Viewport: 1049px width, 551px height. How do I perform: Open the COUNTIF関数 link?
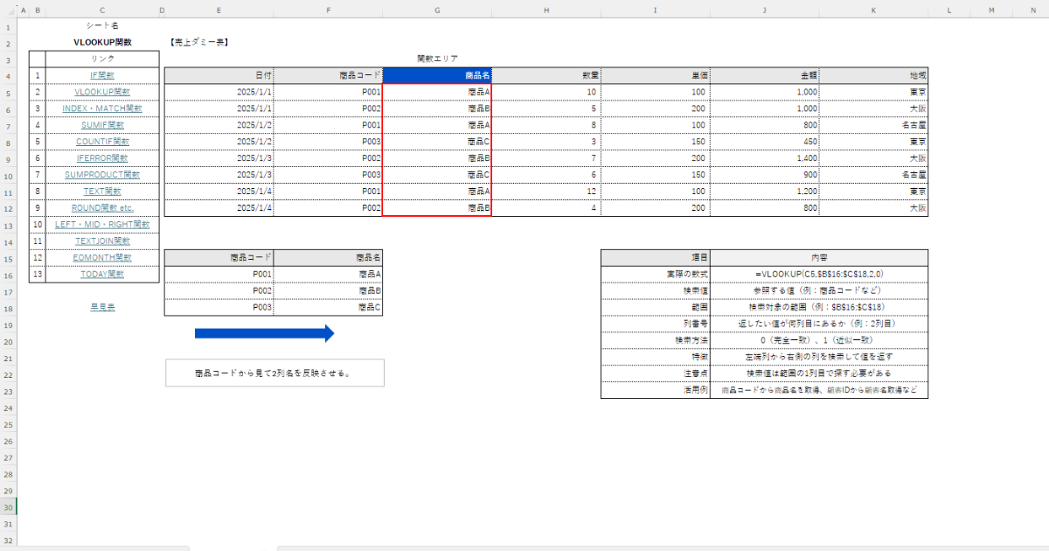(x=102, y=142)
